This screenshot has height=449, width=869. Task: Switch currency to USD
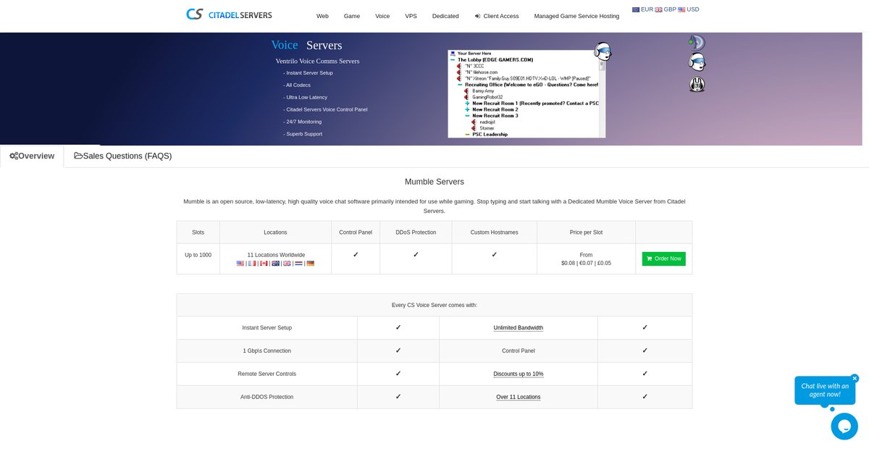click(689, 9)
